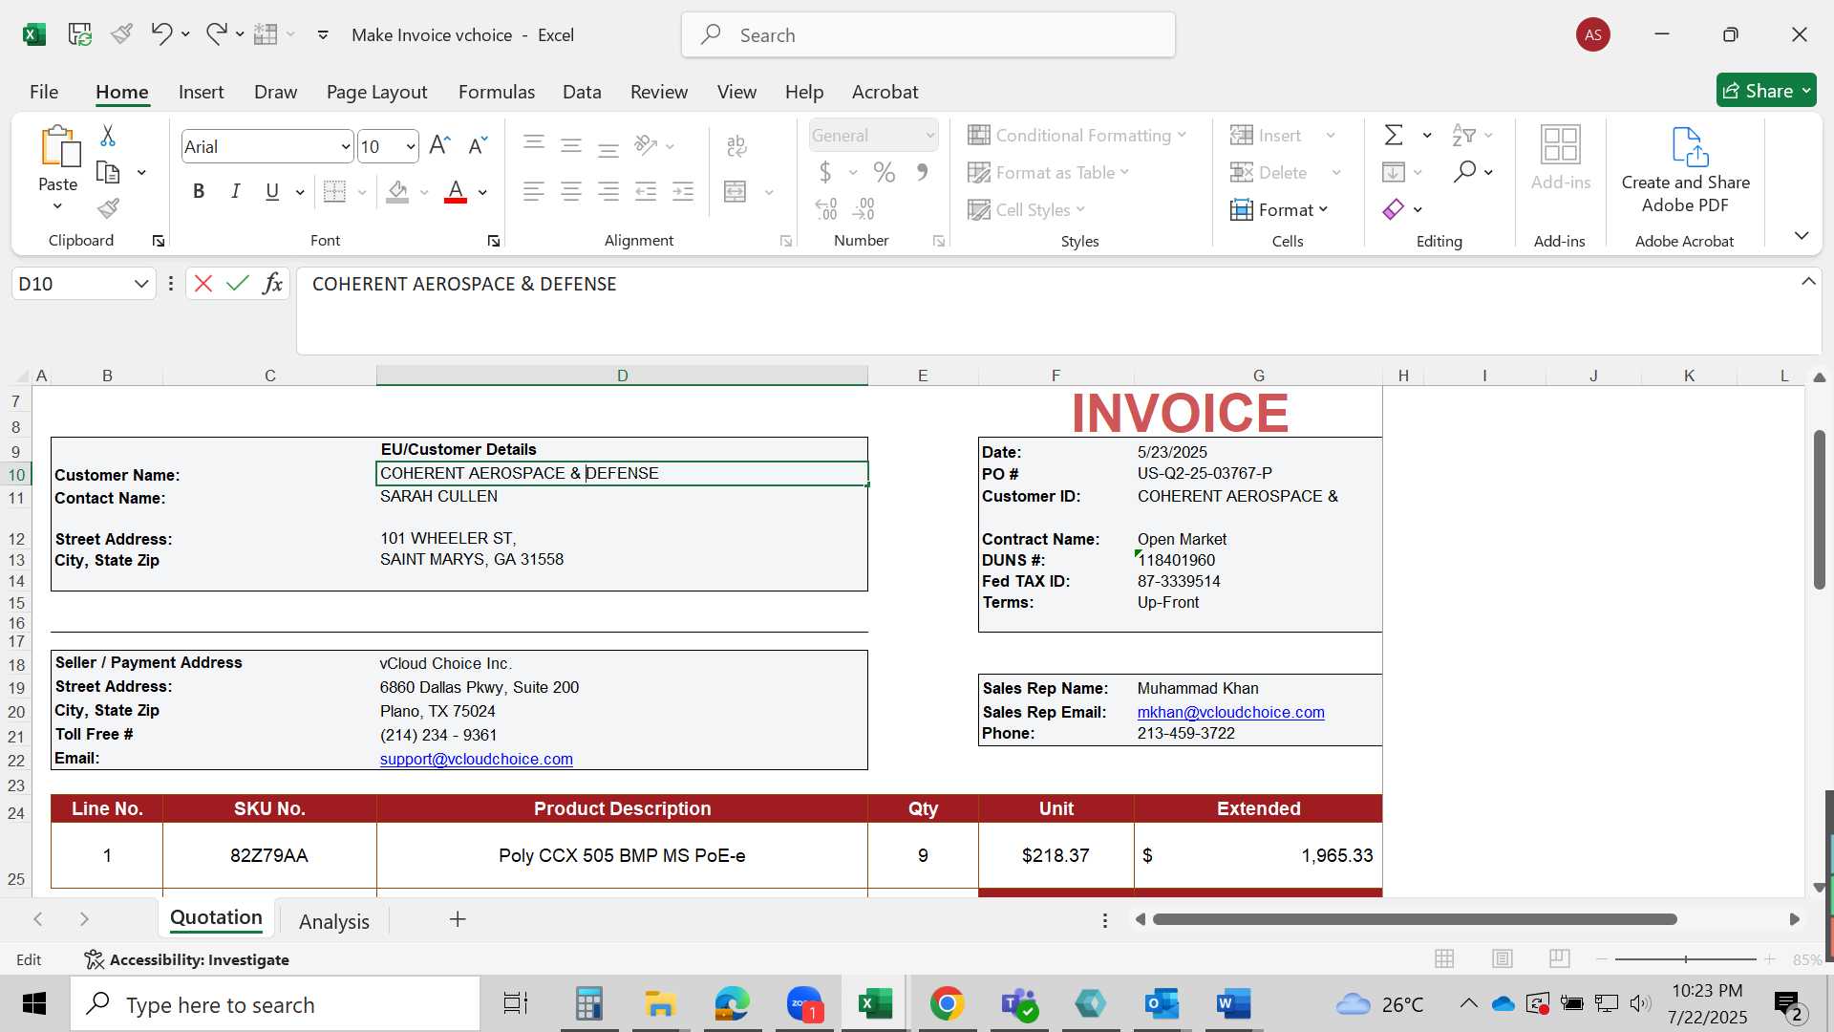
Task: Open the File menu
Action: pos(44,92)
